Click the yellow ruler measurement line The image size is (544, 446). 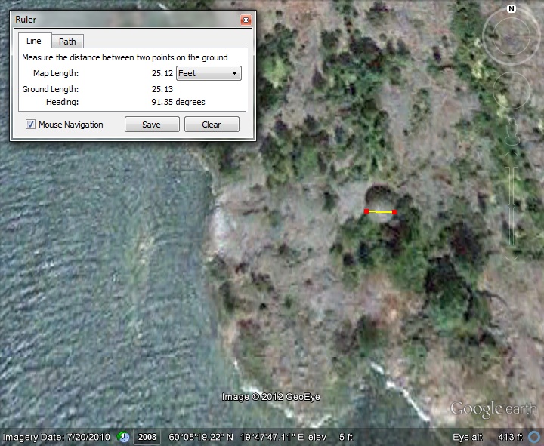point(381,212)
